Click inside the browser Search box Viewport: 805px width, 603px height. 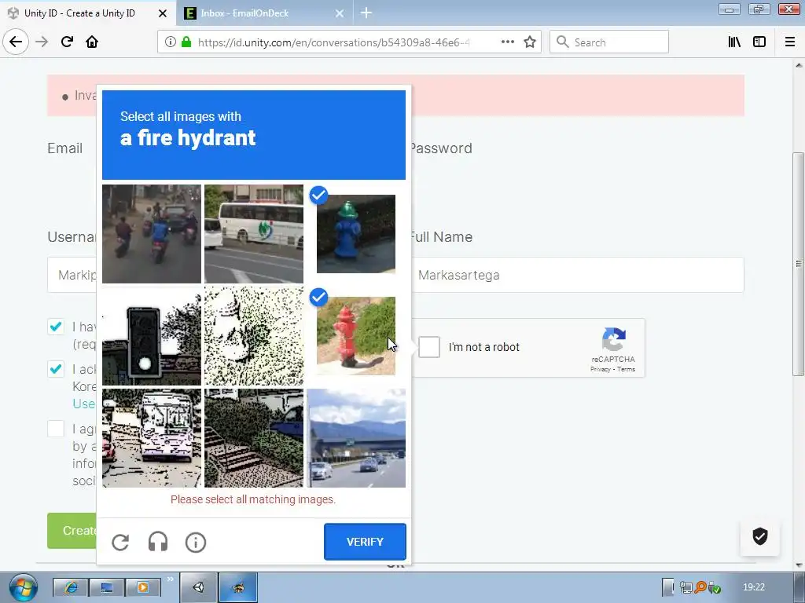[609, 42]
